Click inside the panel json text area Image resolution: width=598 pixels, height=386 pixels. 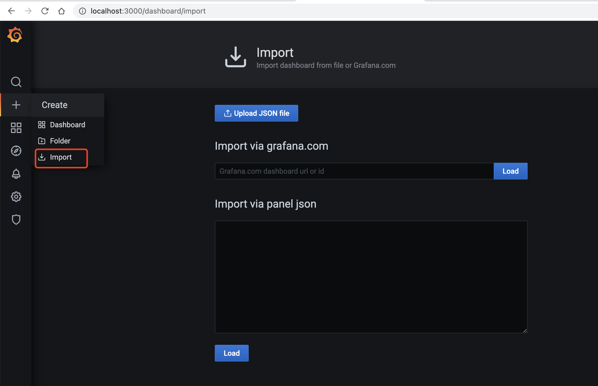(x=371, y=277)
